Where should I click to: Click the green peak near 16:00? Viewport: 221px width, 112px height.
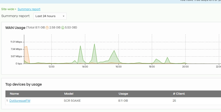(x=114, y=50)
